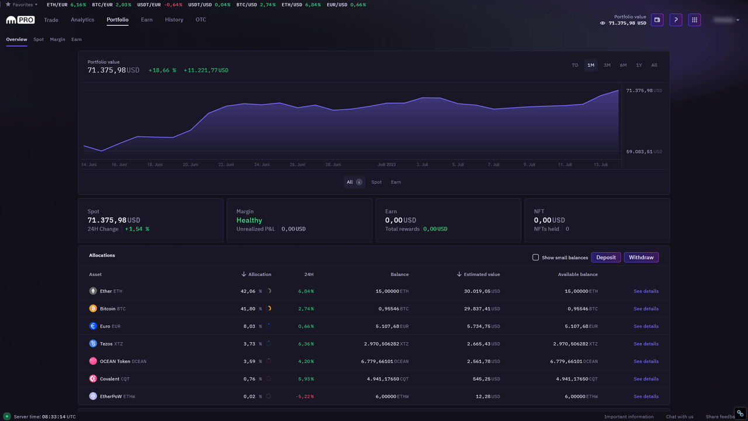Select the 1Y chart range
The image size is (748, 421).
[x=639, y=65]
